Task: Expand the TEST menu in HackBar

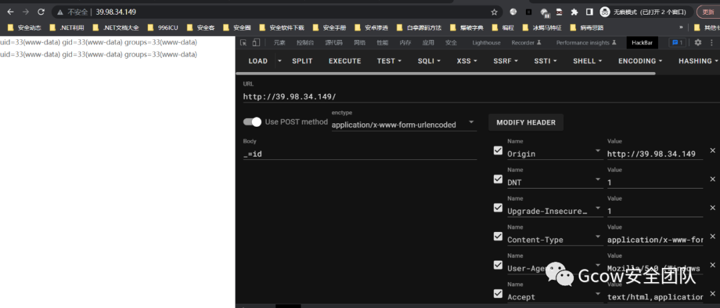Action: pyautogui.click(x=389, y=61)
